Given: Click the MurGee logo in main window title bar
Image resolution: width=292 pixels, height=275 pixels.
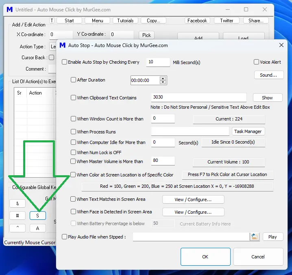Looking at the screenshot, I should point(9,9).
